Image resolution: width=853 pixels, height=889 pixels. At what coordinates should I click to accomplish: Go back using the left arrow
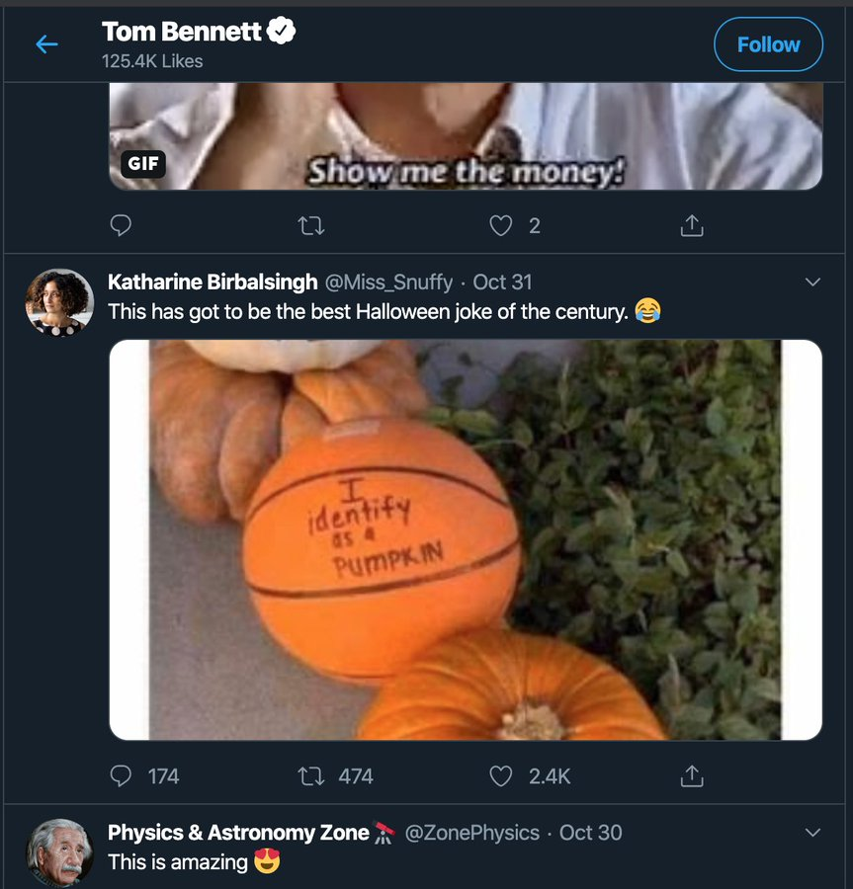tap(46, 44)
